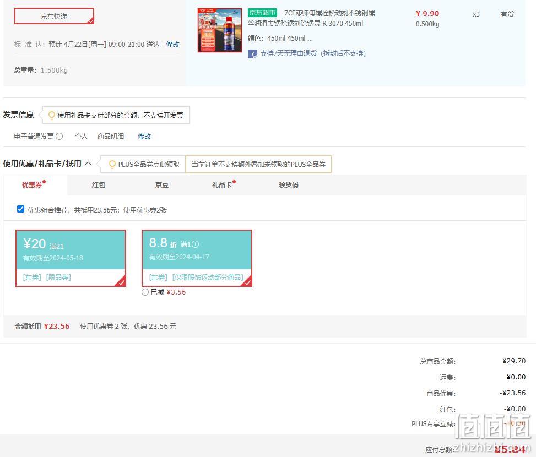Toggle 优惠组合推荐 checkbox
The width and height of the screenshot is (536, 457).
click(20, 209)
